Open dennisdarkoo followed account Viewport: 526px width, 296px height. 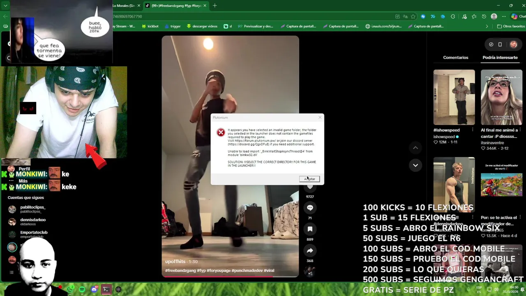click(x=27, y=222)
